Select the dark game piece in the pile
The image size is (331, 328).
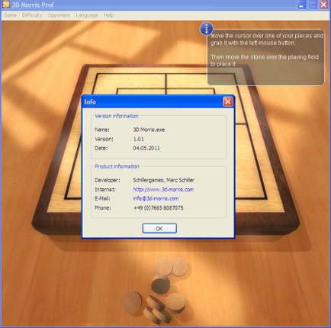pyautogui.click(x=160, y=285)
